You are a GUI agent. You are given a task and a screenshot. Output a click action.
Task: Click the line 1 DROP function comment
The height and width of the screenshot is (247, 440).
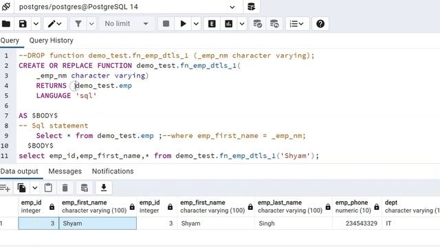pos(166,56)
